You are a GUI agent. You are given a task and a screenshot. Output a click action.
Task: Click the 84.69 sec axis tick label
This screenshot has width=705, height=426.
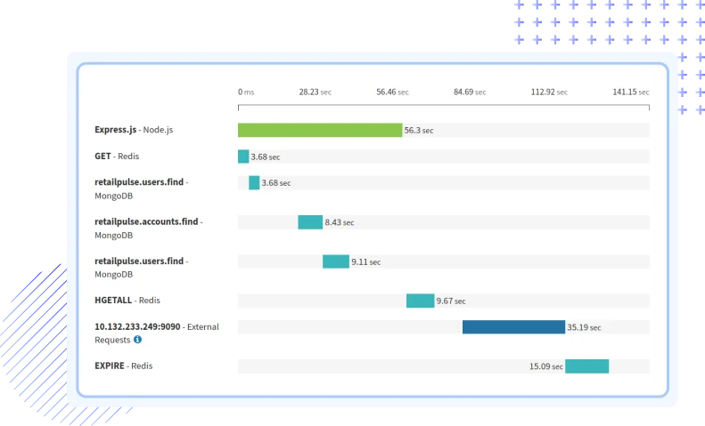470,92
